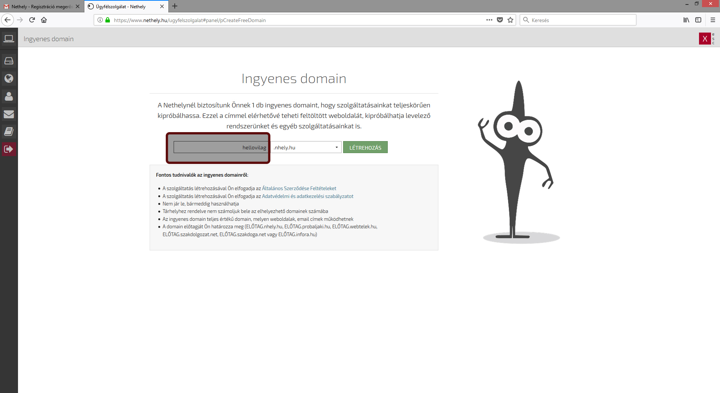Switch to the Nethely Regisztráció Gmail tab

41,6
